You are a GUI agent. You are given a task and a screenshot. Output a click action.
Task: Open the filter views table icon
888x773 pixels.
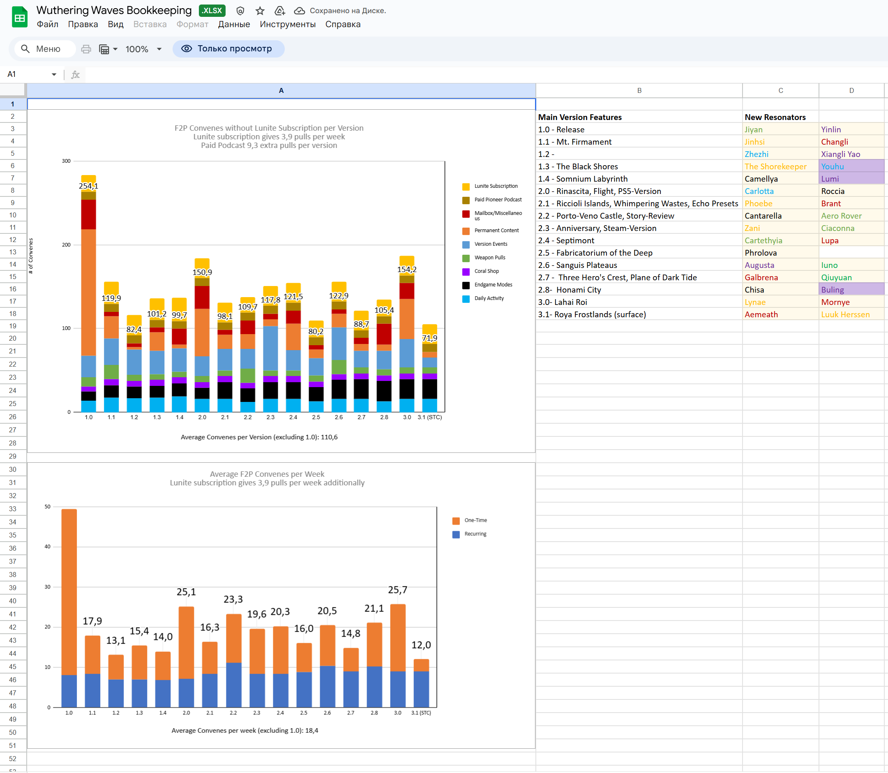[x=104, y=49]
